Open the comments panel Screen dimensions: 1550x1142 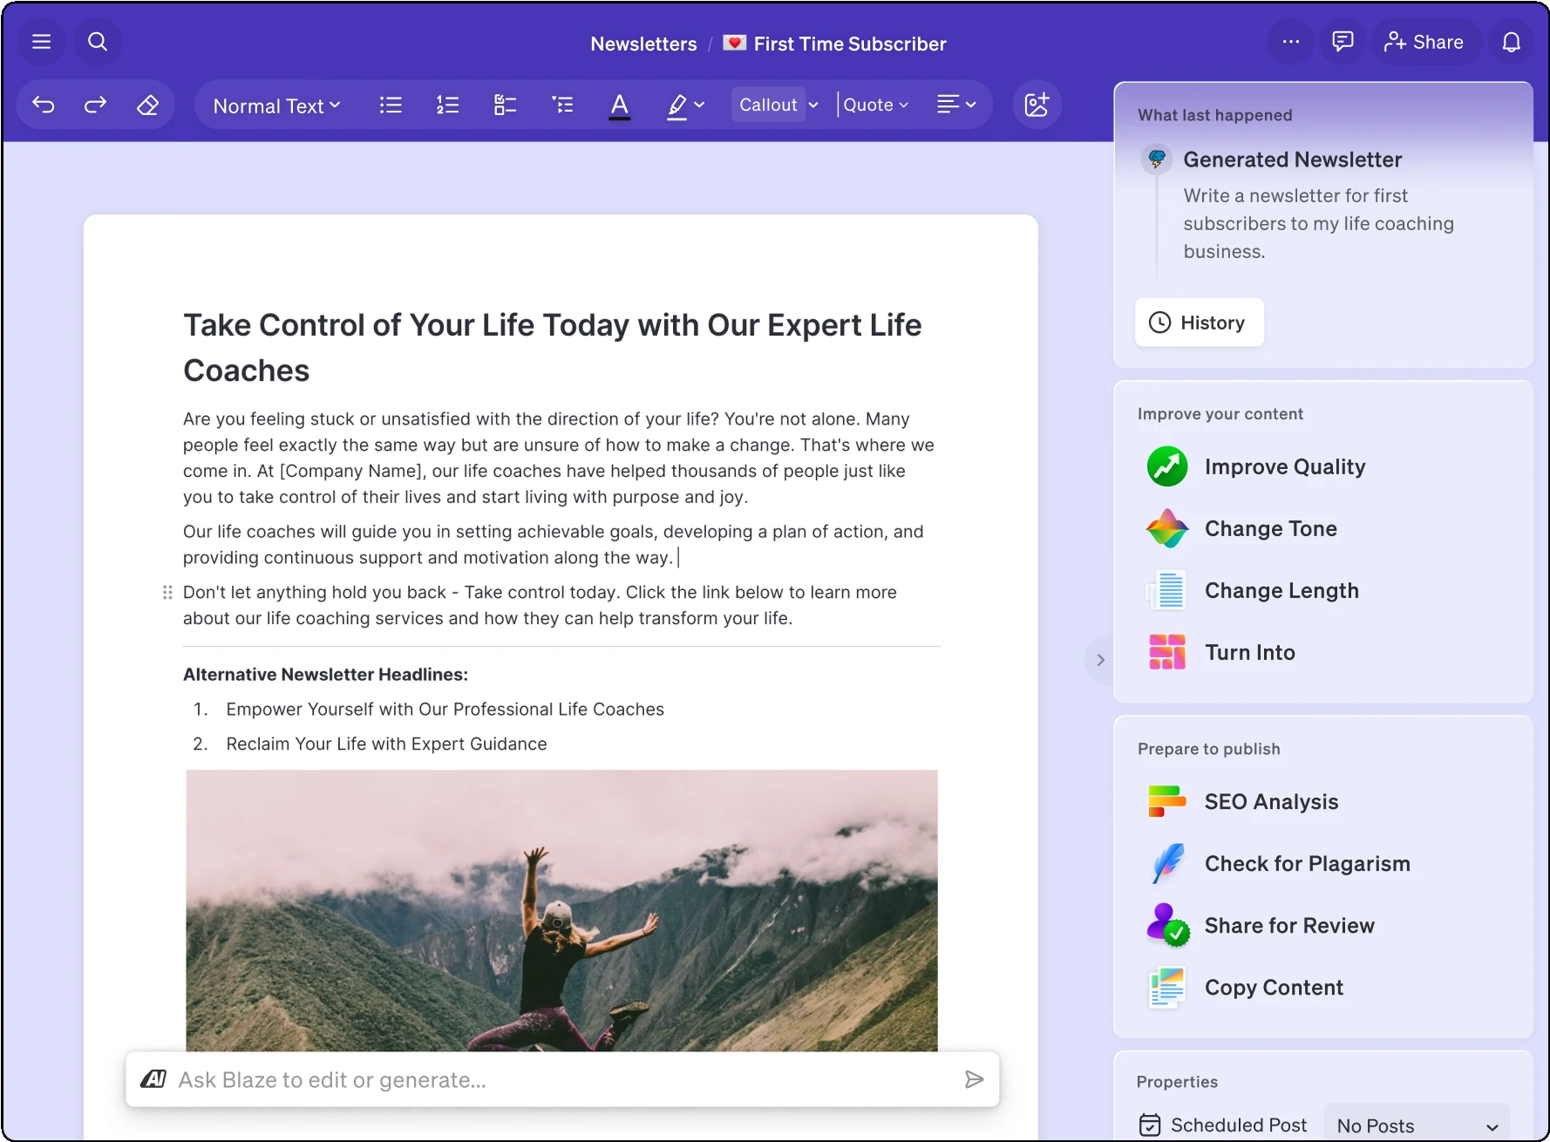click(1342, 41)
